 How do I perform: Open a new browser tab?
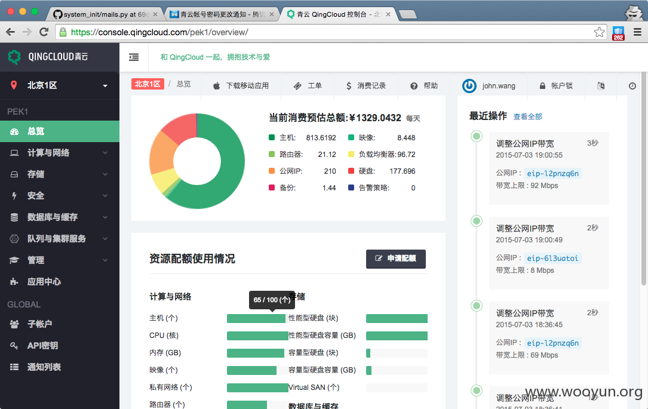pyautogui.click(x=408, y=15)
